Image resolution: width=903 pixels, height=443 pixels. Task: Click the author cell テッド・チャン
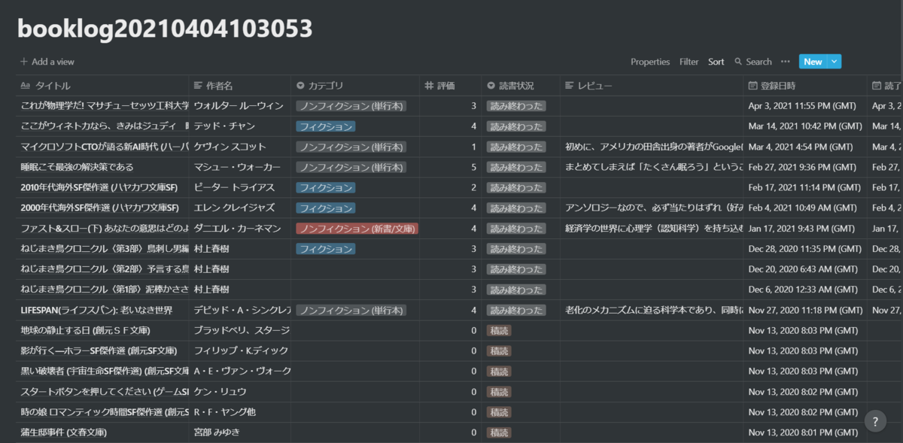click(x=240, y=126)
